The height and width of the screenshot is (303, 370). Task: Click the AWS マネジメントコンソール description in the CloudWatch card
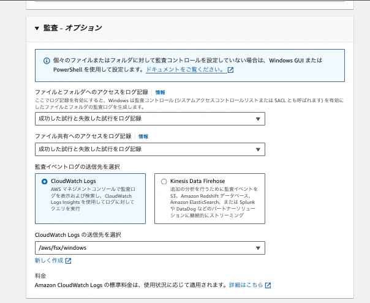93,199
